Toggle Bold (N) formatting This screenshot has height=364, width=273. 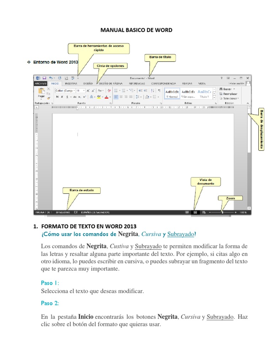tap(57, 97)
